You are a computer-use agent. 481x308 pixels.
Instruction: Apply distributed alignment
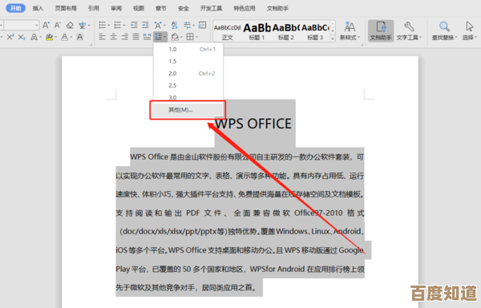point(148,37)
